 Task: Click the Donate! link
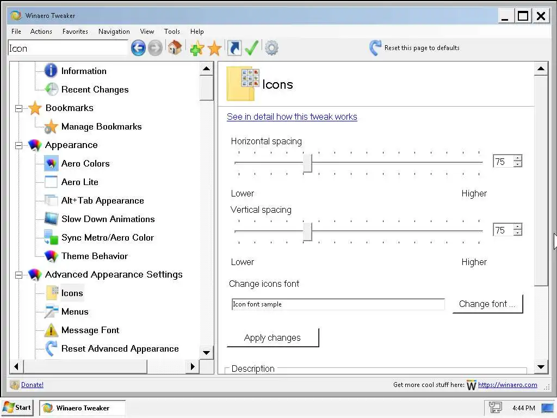(32, 385)
